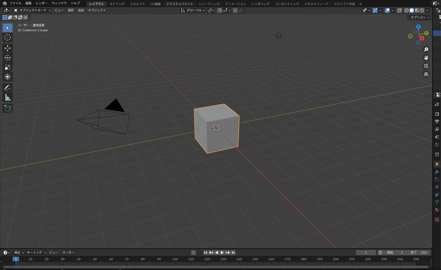The image size is (441, 270).
Task: Toggle the camera view icon
Action: [426, 66]
